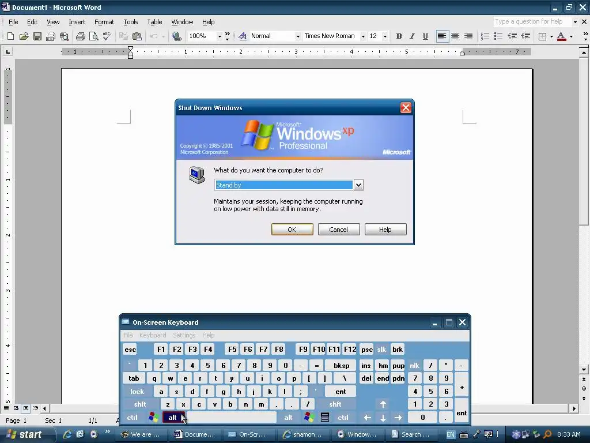
Task: Open Settings menu in On-Screen Keyboard
Action: (184, 335)
